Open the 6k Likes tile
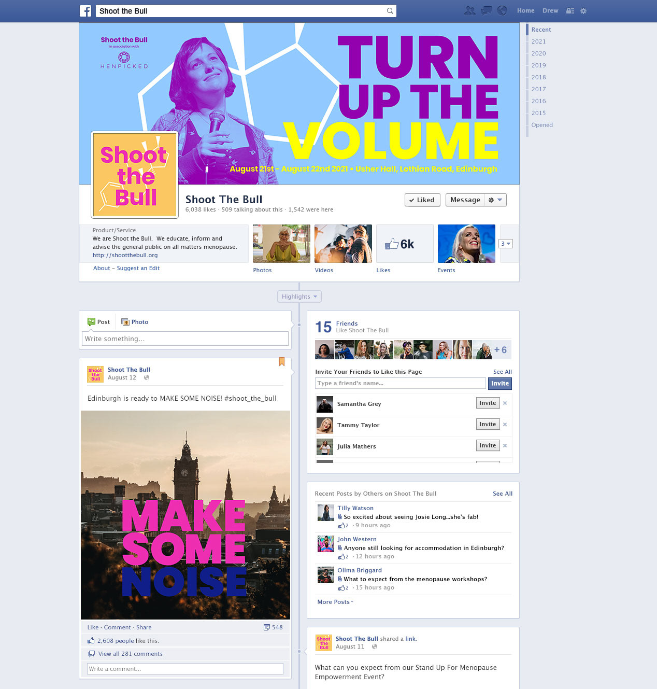Image resolution: width=657 pixels, height=689 pixels. click(405, 244)
